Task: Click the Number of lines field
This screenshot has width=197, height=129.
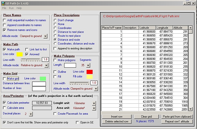Action: tap(39, 89)
